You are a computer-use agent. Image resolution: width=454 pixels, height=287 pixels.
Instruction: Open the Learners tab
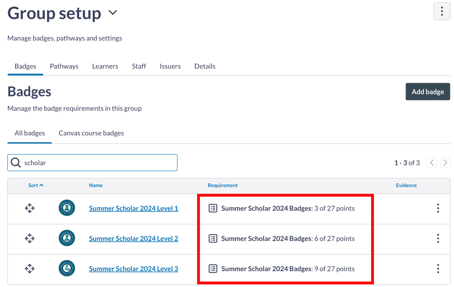105,66
